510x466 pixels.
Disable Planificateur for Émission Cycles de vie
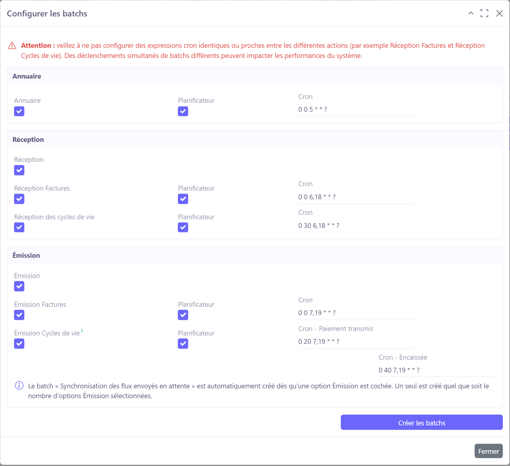click(183, 344)
